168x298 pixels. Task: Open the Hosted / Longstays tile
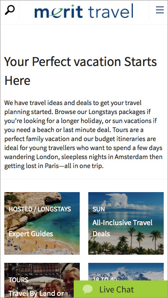[42, 223]
